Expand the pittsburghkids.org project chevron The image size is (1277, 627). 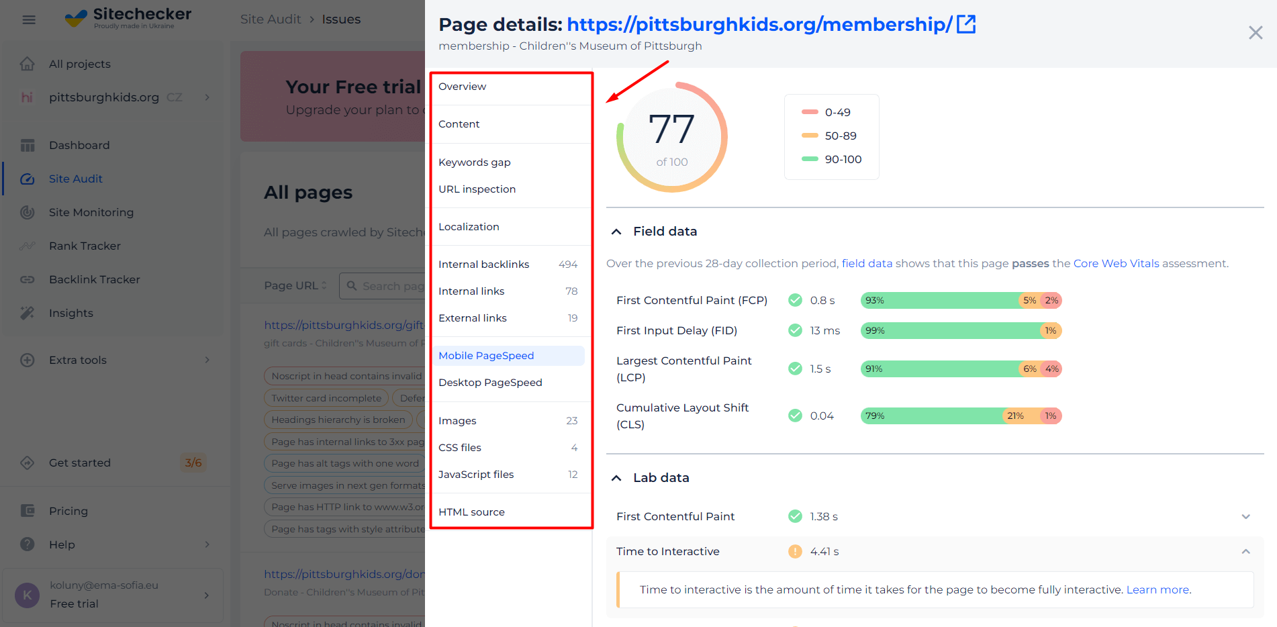pos(207,97)
